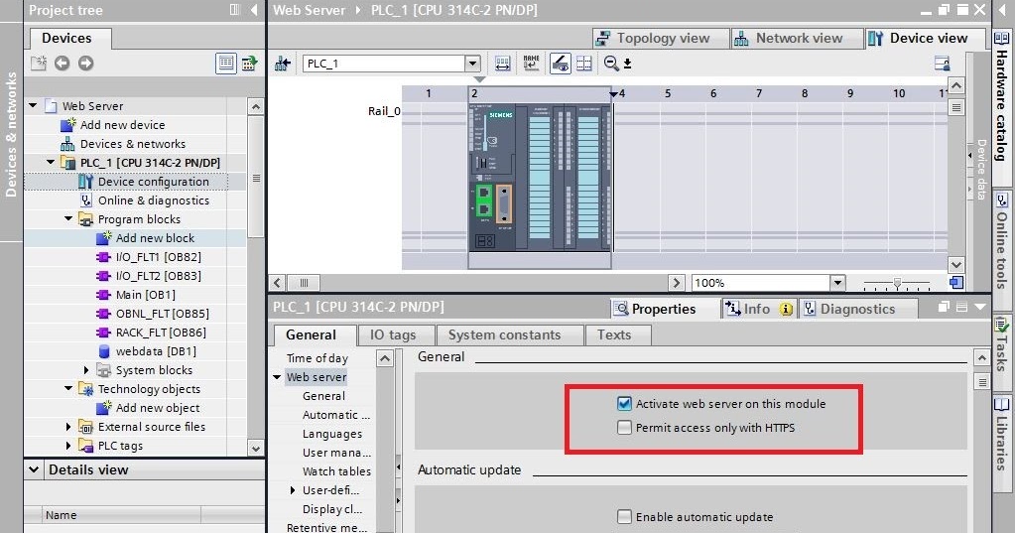Click the Add new device icon
Image resolution: width=1015 pixels, height=533 pixels.
68,125
